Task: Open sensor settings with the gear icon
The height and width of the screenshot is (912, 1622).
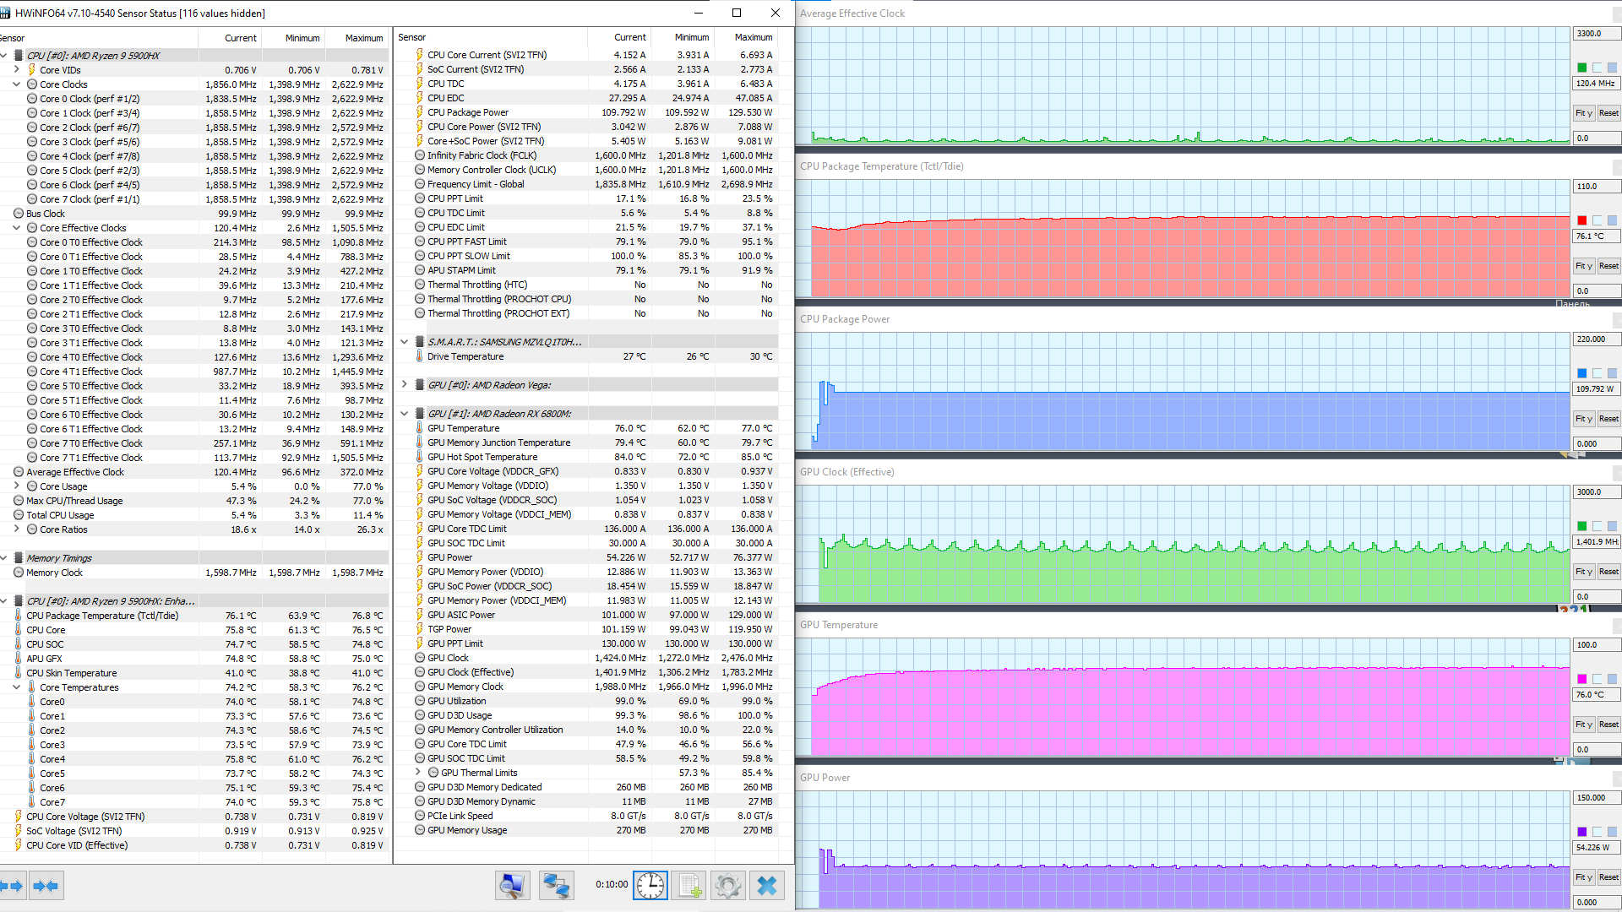Action: pyautogui.click(x=727, y=885)
